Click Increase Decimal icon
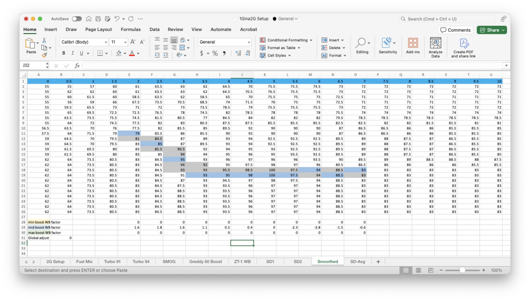The image size is (530, 300). tap(238, 53)
